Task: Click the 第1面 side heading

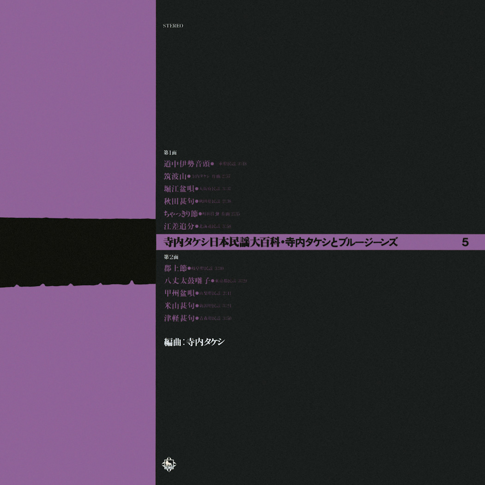Action: [170, 152]
